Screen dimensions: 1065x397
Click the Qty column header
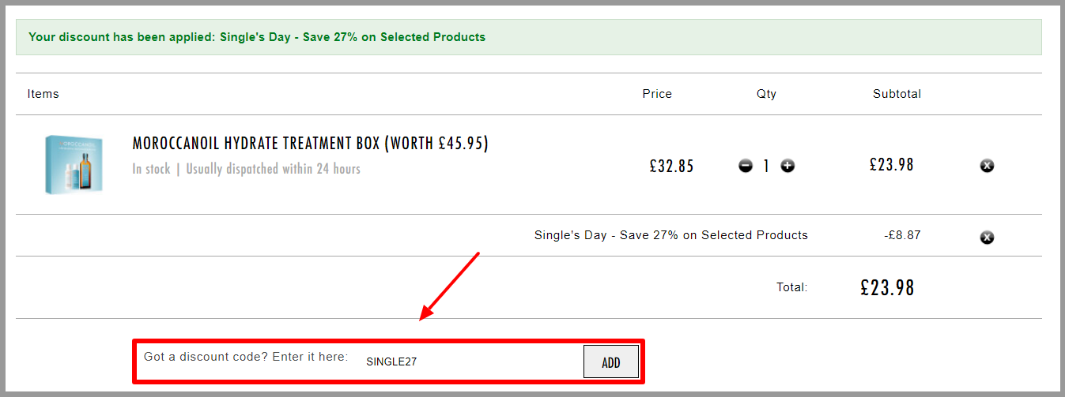(x=766, y=94)
